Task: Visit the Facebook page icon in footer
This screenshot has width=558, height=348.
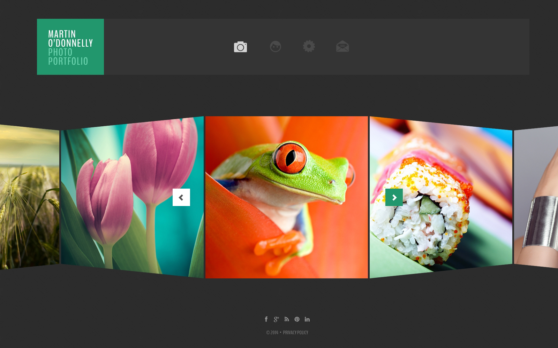Action: point(266,319)
